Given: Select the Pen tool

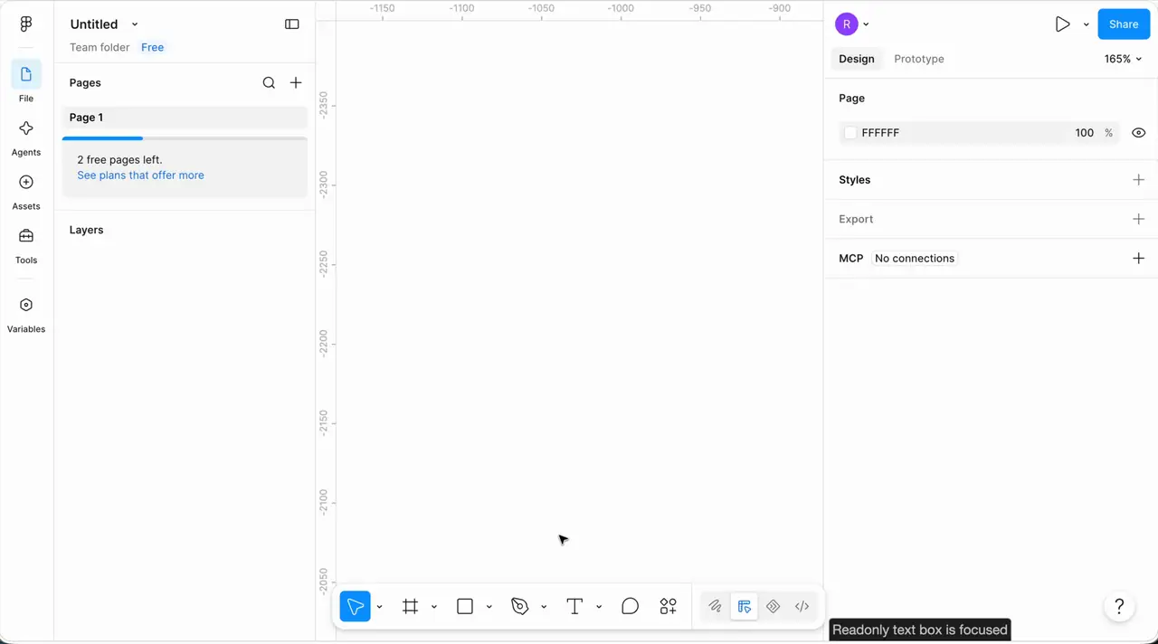Looking at the screenshot, I should coord(520,606).
